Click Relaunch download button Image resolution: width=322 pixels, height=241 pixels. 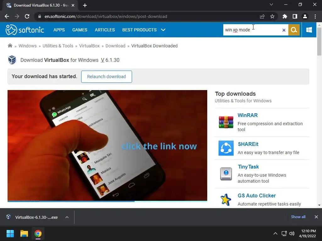coord(106,77)
